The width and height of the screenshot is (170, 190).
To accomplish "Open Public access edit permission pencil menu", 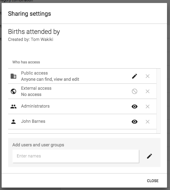I will point(134,76).
